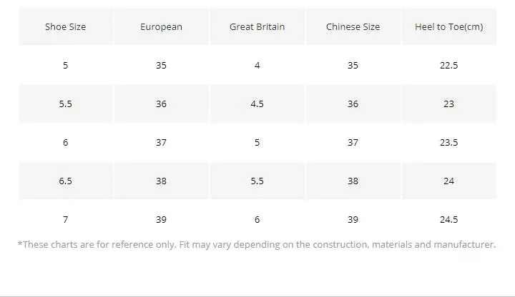
Task: Click the Heel to Toe(cm) header
Action: click(x=448, y=27)
